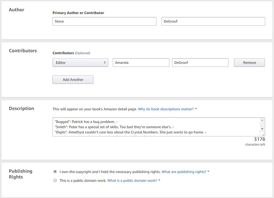Click the "Why do book descriptions matter?" link

click(166, 109)
